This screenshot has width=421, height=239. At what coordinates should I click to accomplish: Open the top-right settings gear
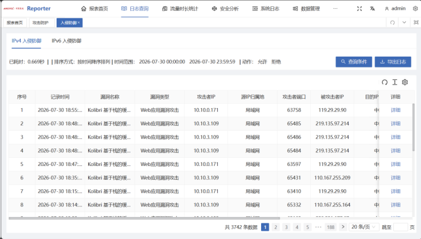click(415, 9)
